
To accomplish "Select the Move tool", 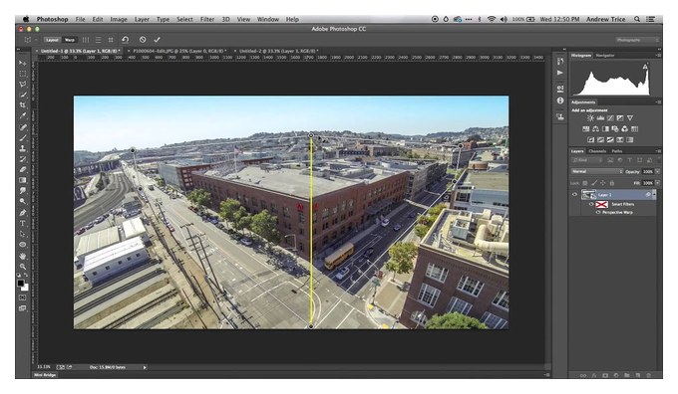I will (x=23, y=63).
